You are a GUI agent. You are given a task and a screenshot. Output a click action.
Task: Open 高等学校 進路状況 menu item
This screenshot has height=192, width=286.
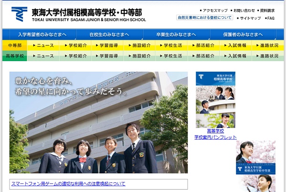tap(267, 56)
